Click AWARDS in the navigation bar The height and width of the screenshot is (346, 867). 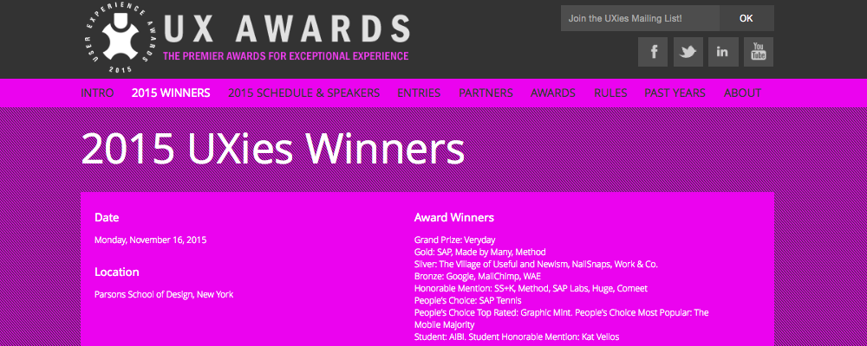pyautogui.click(x=553, y=93)
